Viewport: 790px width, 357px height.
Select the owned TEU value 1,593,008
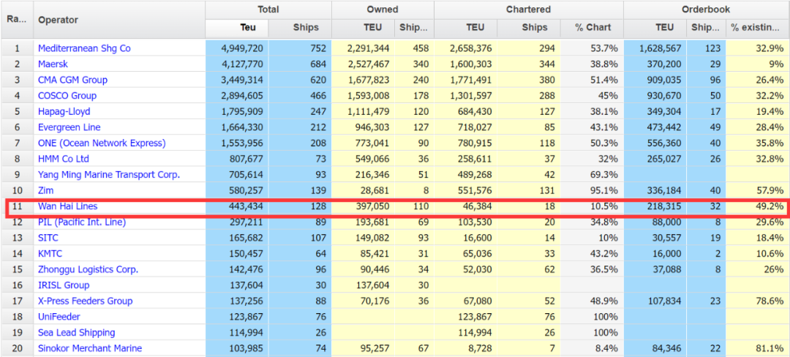tap(368, 96)
